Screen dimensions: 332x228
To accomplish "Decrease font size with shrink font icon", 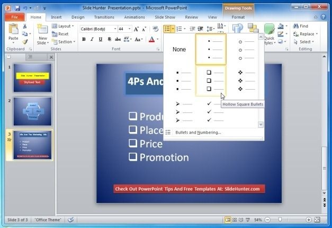I will coord(144,29).
